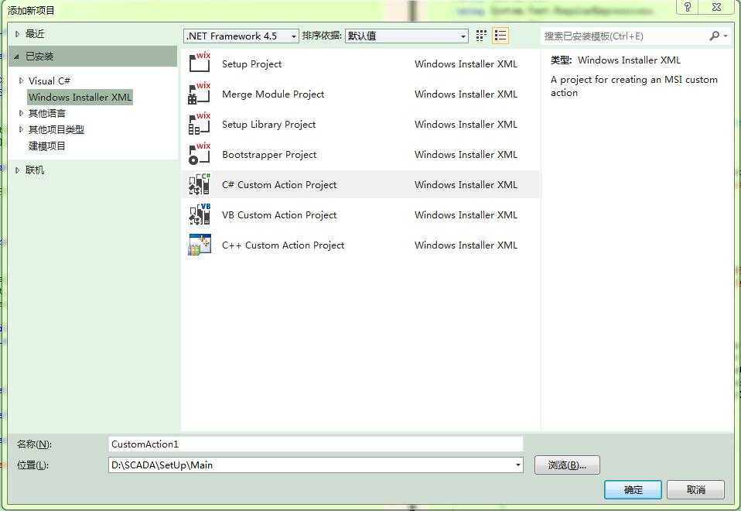The height and width of the screenshot is (511, 741).
Task: Expand the 其他语言 node
Action: 21,113
